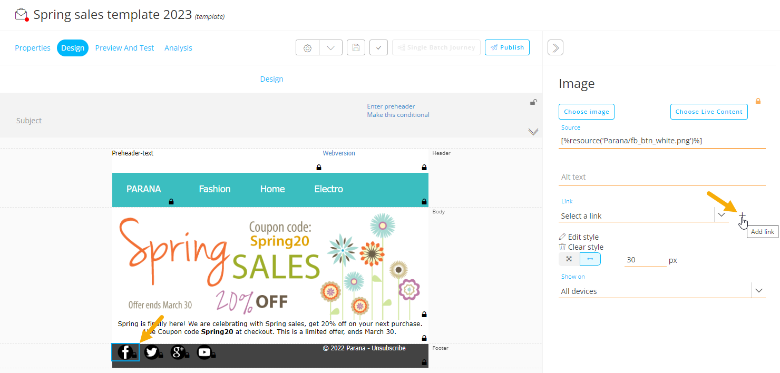
Task: Click the Choose image button
Action: tap(587, 112)
